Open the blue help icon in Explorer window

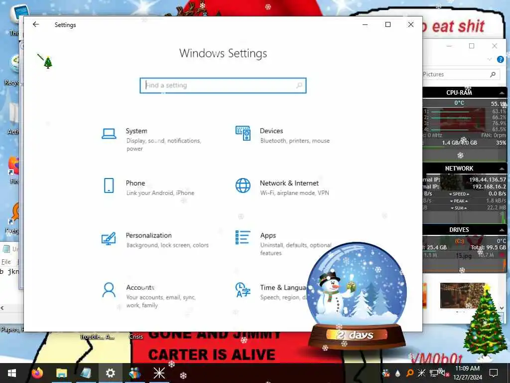(x=500, y=59)
